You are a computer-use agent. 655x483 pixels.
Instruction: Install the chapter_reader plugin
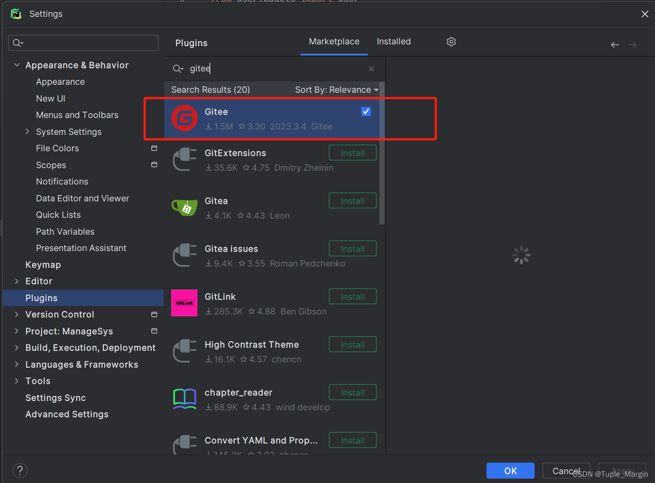[x=353, y=393]
